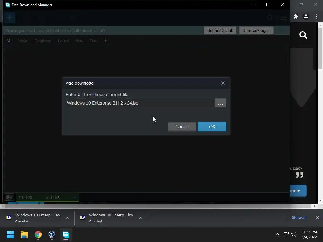Switch to Chrome from taskbar
The image size is (323, 242).
point(38,234)
